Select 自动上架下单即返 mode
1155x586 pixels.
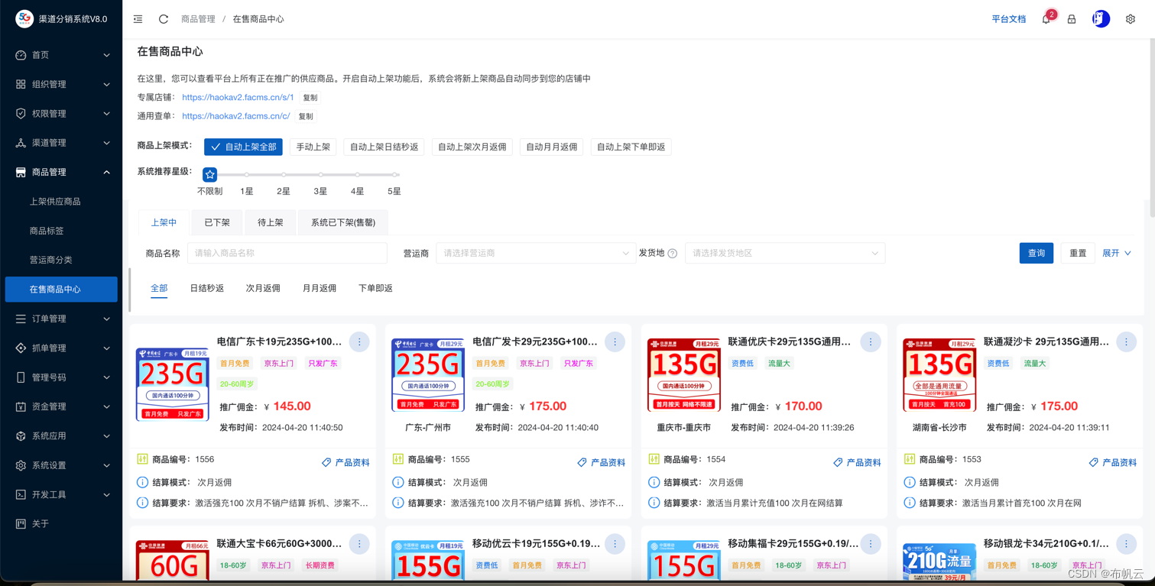pyautogui.click(x=631, y=147)
